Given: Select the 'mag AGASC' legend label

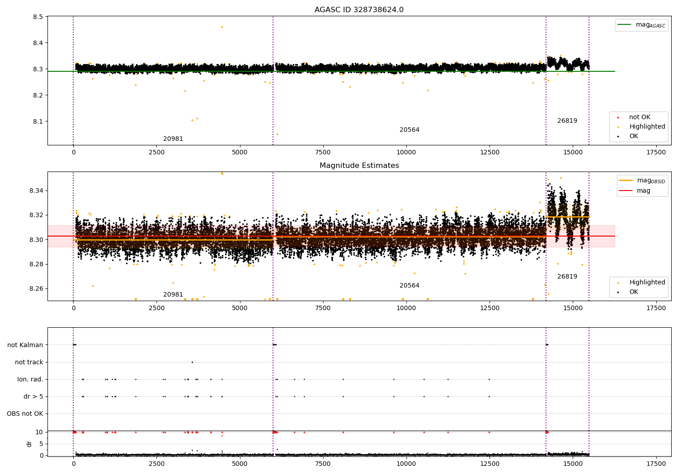Looking at the screenshot, I should [650, 25].
